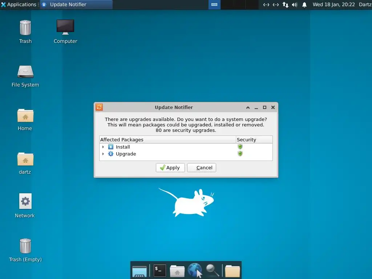Click the security shield for Install row
Screen dimensions: 372x279
(240, 147)
